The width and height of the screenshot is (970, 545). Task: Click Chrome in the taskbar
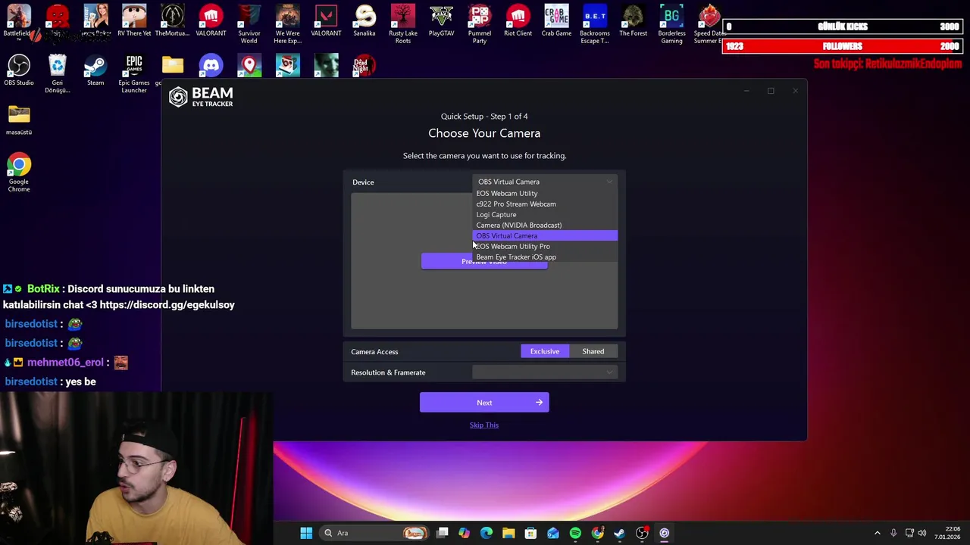click(597, 533)
